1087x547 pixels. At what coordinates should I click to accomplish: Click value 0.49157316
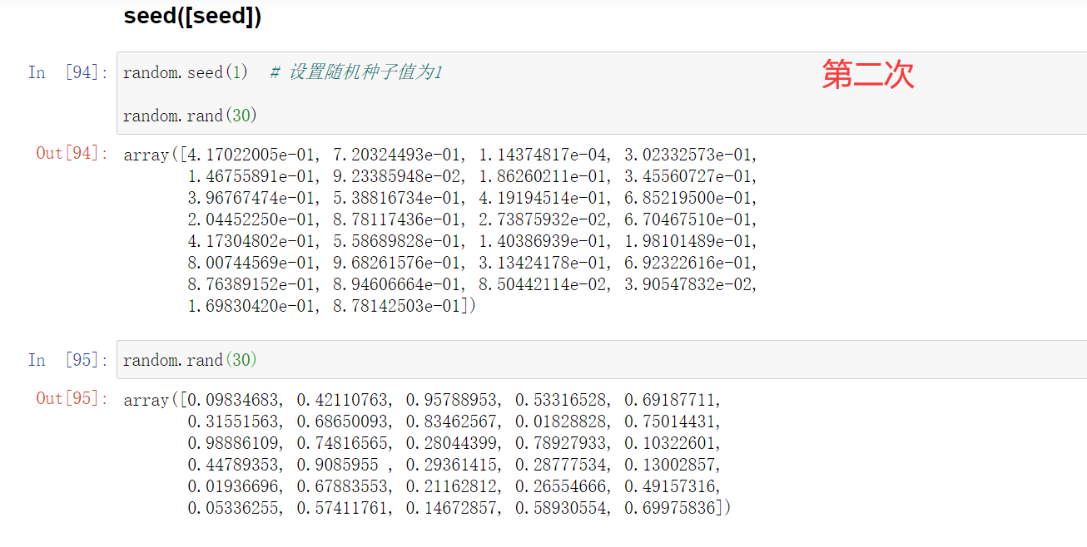click(670, 486)
